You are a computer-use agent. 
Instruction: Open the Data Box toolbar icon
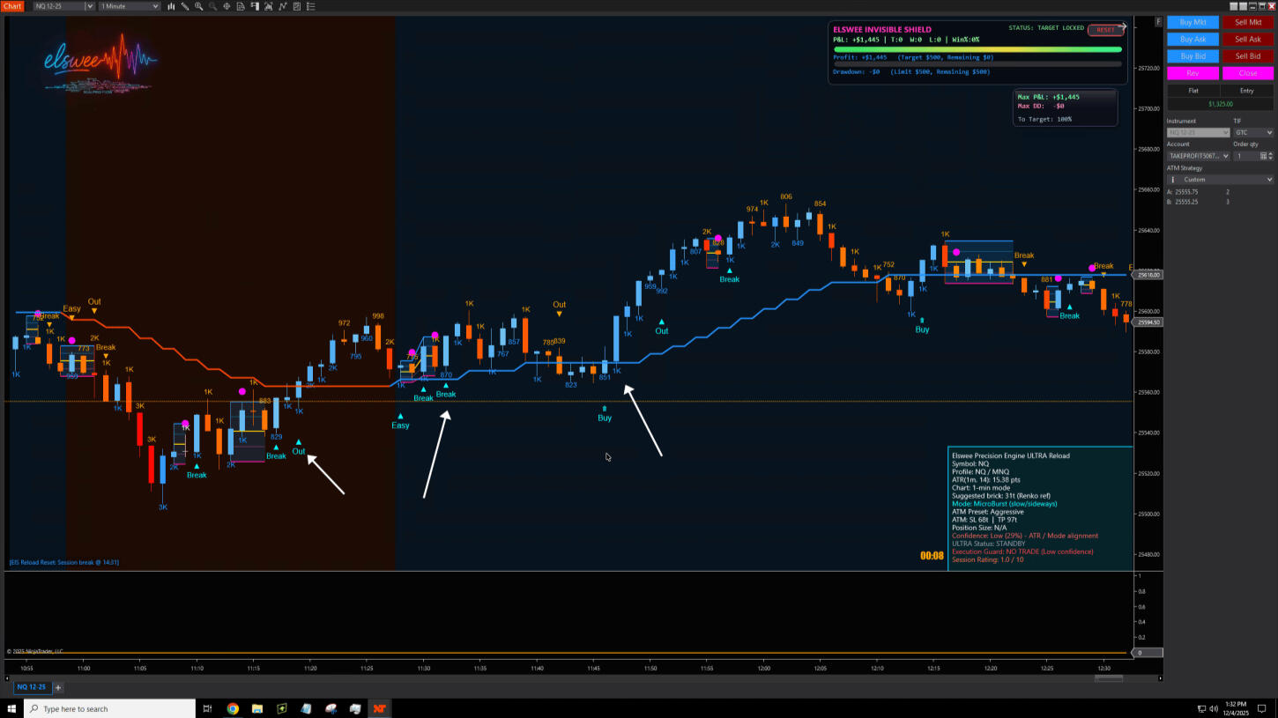tap(241, 6)
